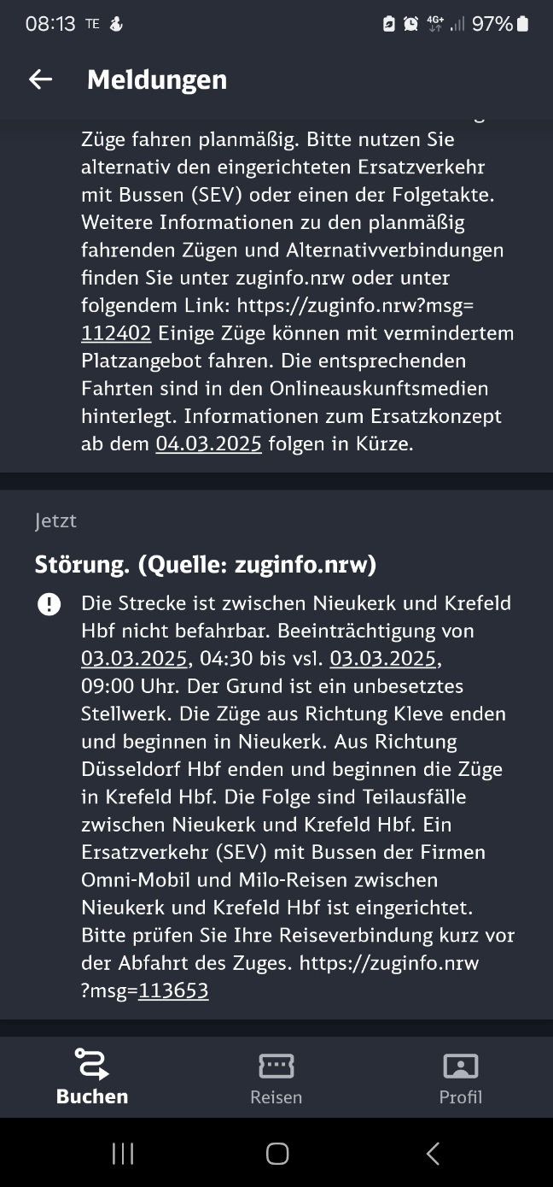This screenshot has height=1187, width=553.
Task: Tap the 03.03.2025 end date before 09:00
Action: 382,658
